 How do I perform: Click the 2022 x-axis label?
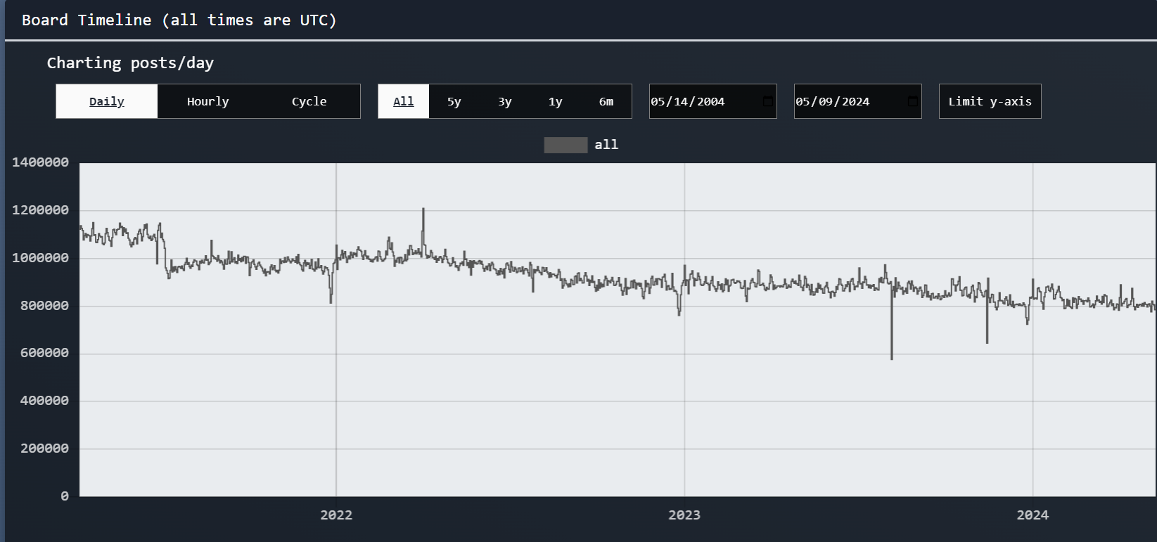(x=336, y=515)
